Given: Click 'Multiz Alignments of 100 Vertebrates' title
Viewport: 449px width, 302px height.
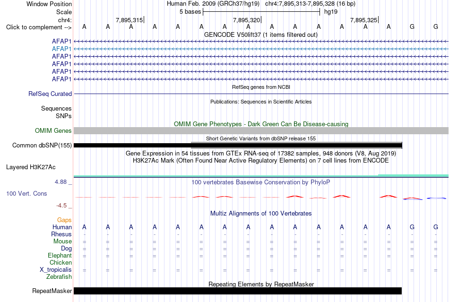Looking at the screenshot, I should click(x=261, y=214).
